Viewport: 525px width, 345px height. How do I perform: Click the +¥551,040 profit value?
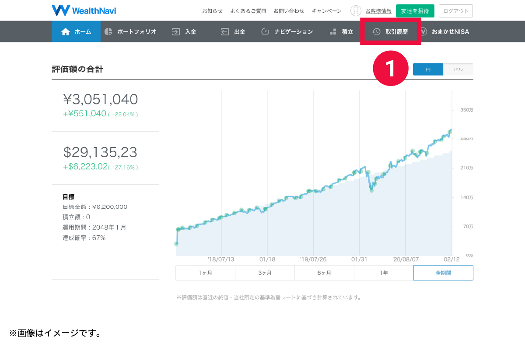[x=85, y=114]
